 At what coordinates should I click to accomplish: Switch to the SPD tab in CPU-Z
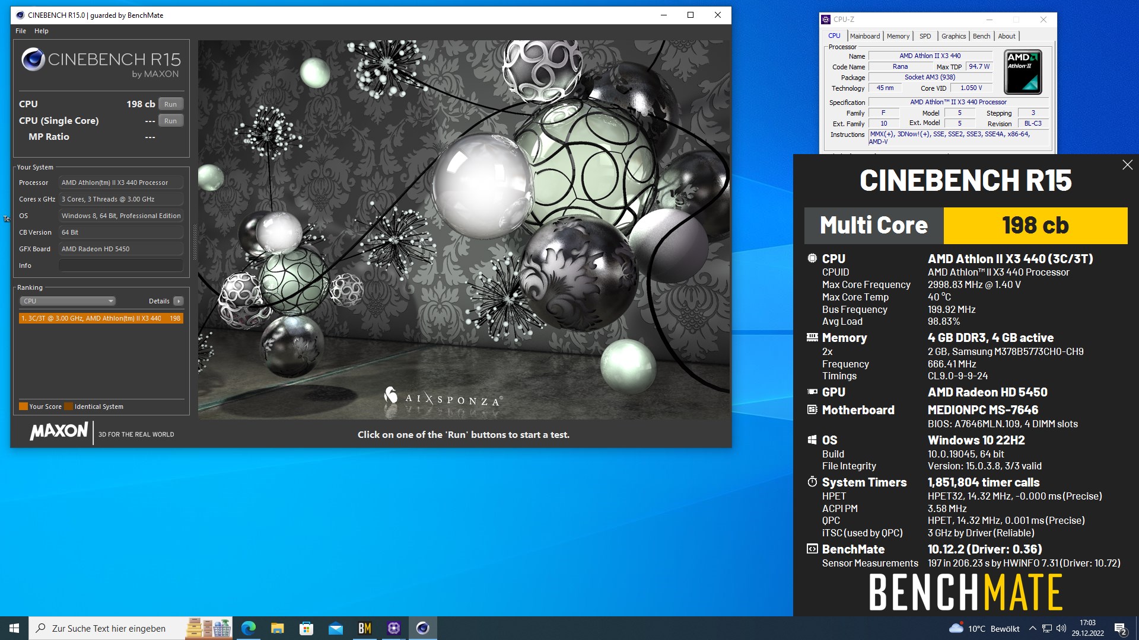point(925,36)
